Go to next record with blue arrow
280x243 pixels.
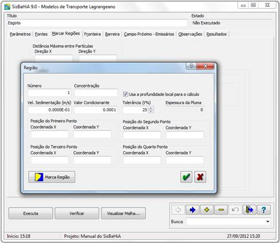click(192, 210)
